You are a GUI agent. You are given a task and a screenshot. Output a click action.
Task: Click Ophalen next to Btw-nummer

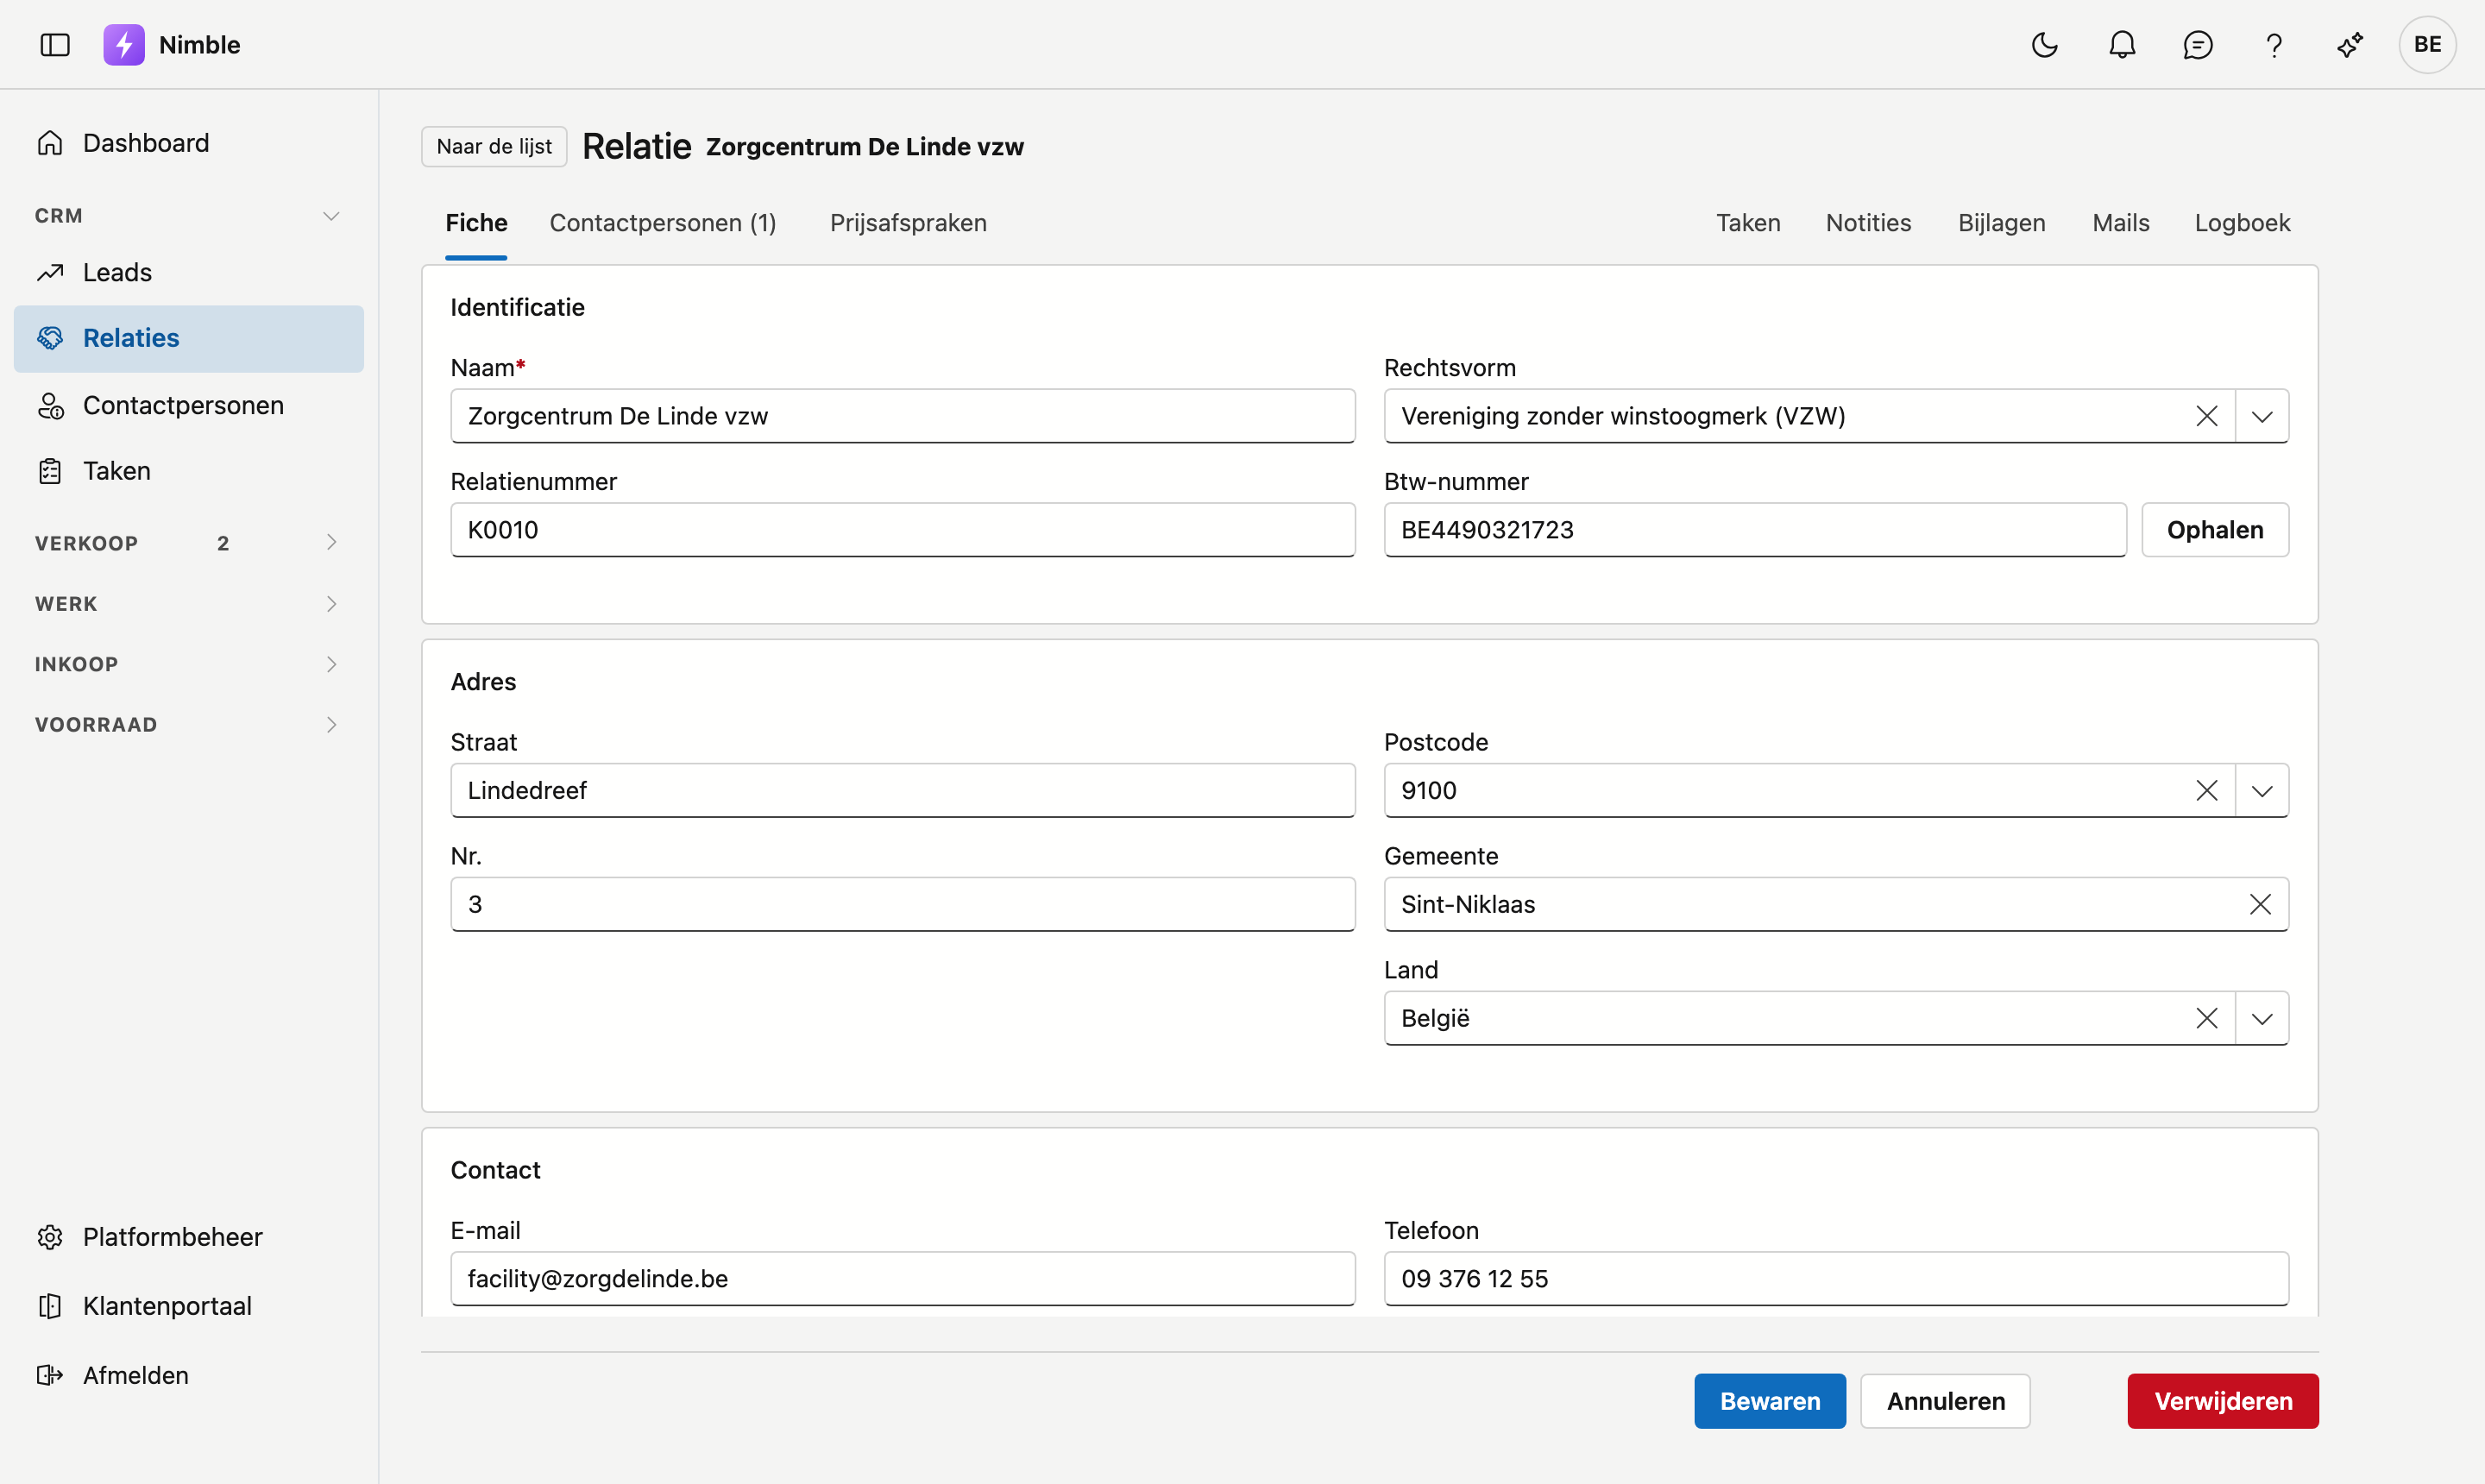pos(2214,530)
